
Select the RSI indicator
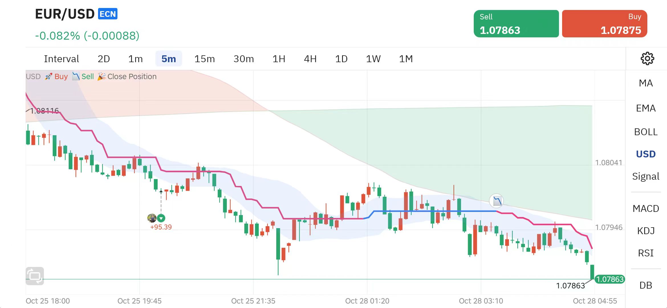coord(646,253)
